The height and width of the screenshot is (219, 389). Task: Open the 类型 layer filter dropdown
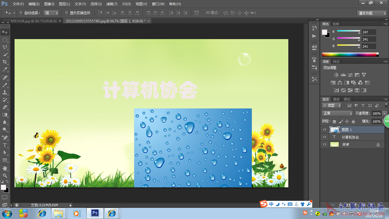332,106
